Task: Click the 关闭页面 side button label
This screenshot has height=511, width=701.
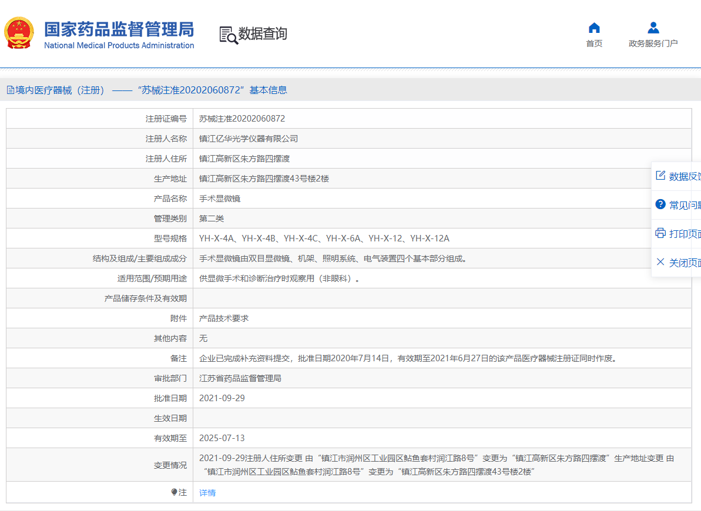Action: click(685, 263)
